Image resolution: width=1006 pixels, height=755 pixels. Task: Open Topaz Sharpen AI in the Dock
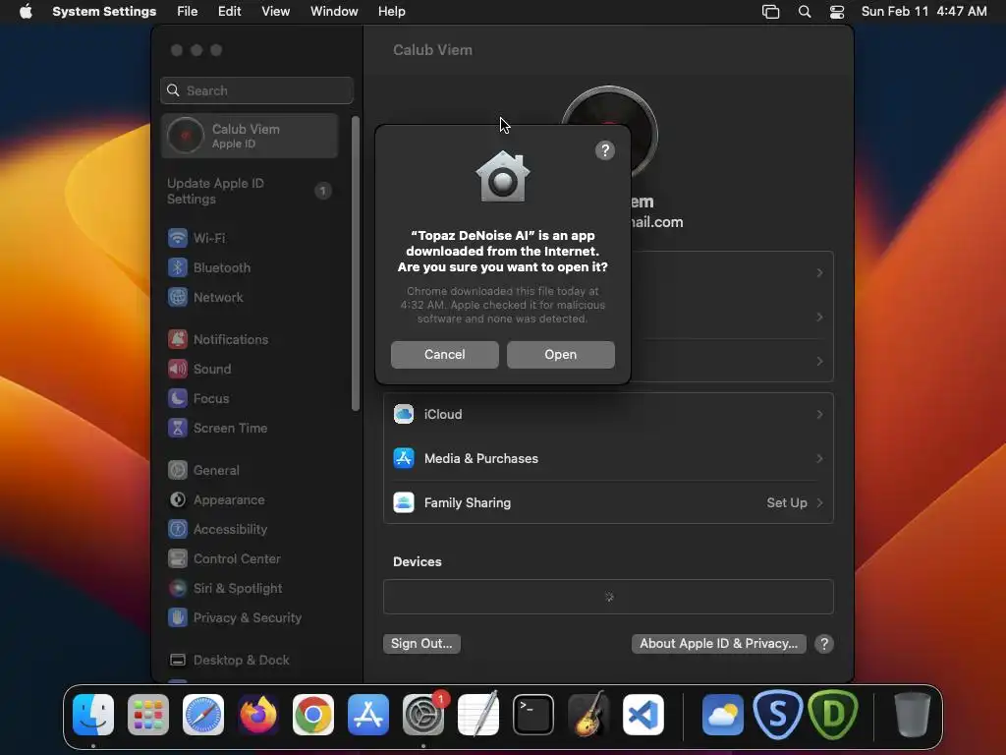point(778,715)
